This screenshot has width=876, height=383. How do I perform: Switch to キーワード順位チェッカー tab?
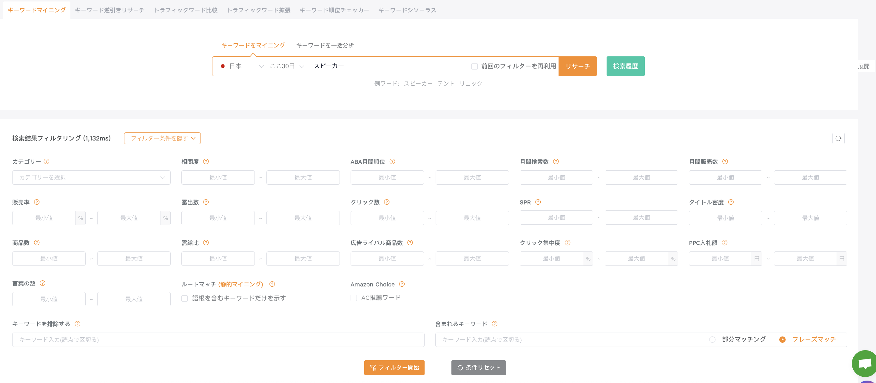click(x=334, y=10)
